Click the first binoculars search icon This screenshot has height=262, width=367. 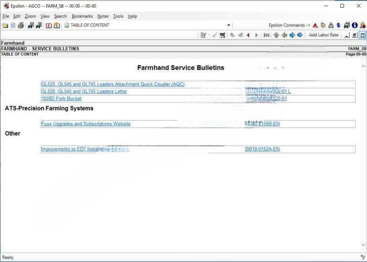coord(31,25)
